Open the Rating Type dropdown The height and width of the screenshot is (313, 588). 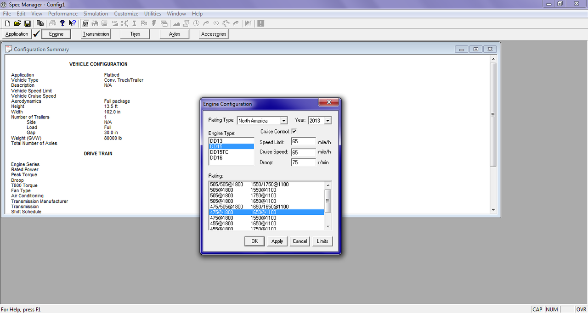click(284, 121)
